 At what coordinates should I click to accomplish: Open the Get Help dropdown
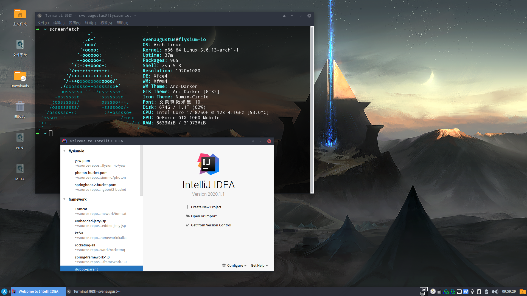[x=259, y=266]
